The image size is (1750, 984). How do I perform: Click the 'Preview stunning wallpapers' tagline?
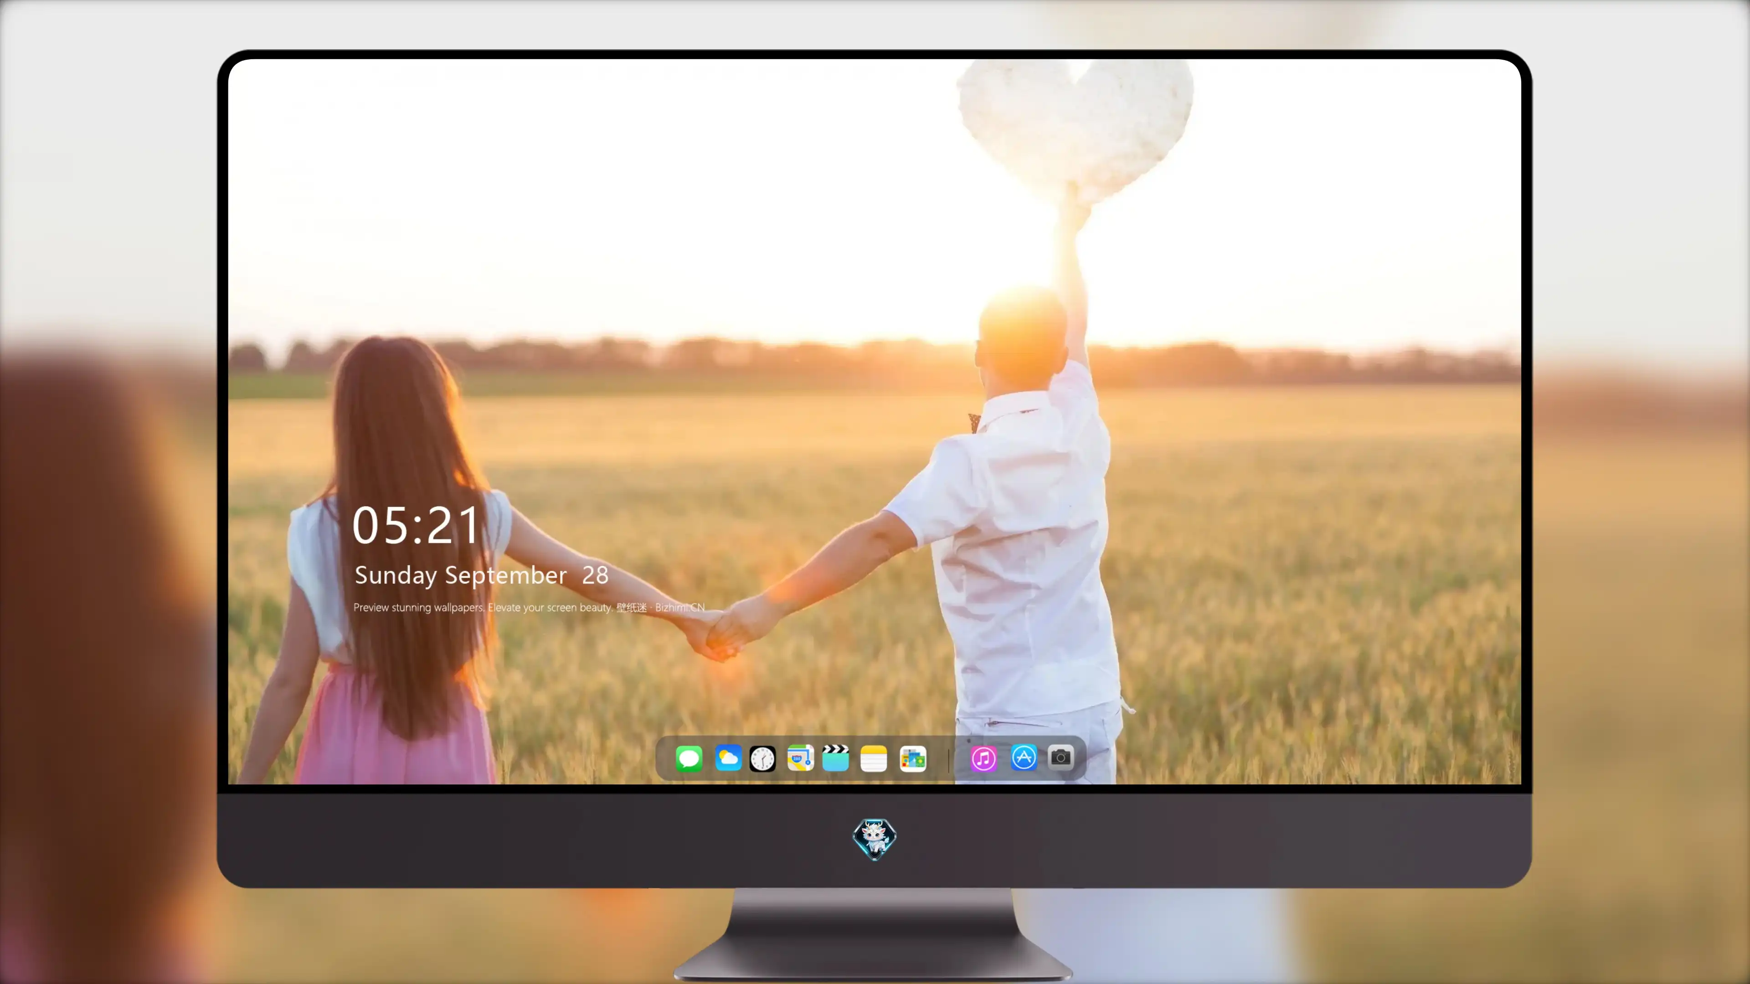pyautogui.click(x=529, y=607)
